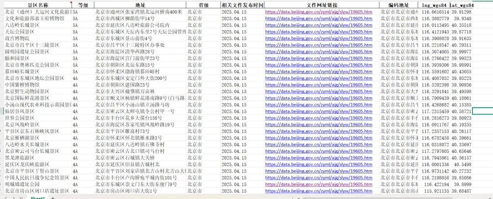Viewport: 493px width, 199px height.
Task: Select the cell 中国紫檀博物馆
Action: coord(38,85)
